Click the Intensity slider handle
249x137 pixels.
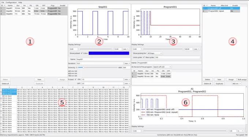83,67
